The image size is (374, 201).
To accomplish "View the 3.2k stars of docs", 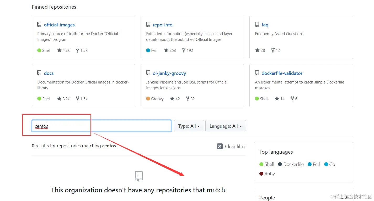I will point(63,99).
